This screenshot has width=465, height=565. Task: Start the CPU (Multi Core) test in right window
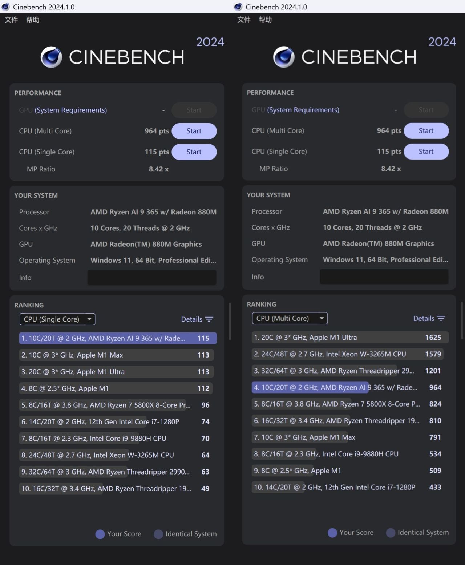pyautogui.click(x=426, y=131)
